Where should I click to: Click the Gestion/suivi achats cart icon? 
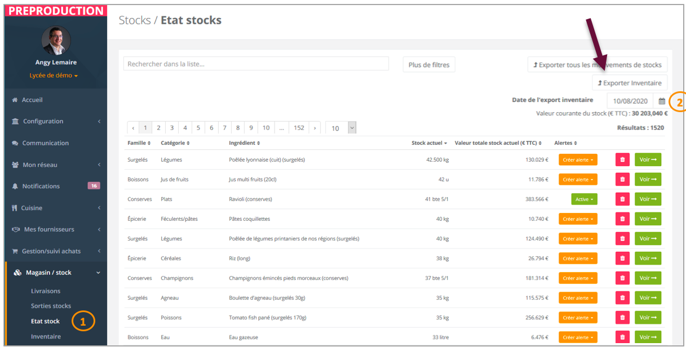pos(15,251)
